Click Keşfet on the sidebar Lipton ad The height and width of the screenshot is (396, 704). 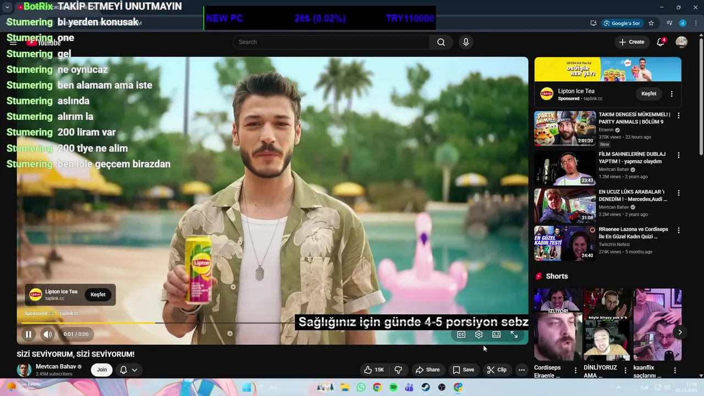click(649, 94)
